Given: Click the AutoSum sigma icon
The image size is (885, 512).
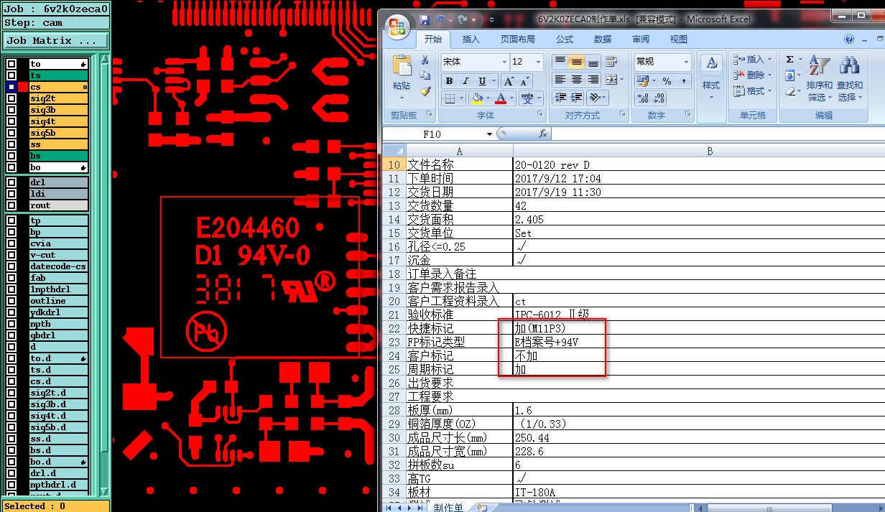Looking at the screenshot, I should pyautogui.click(x=789, y=60).
